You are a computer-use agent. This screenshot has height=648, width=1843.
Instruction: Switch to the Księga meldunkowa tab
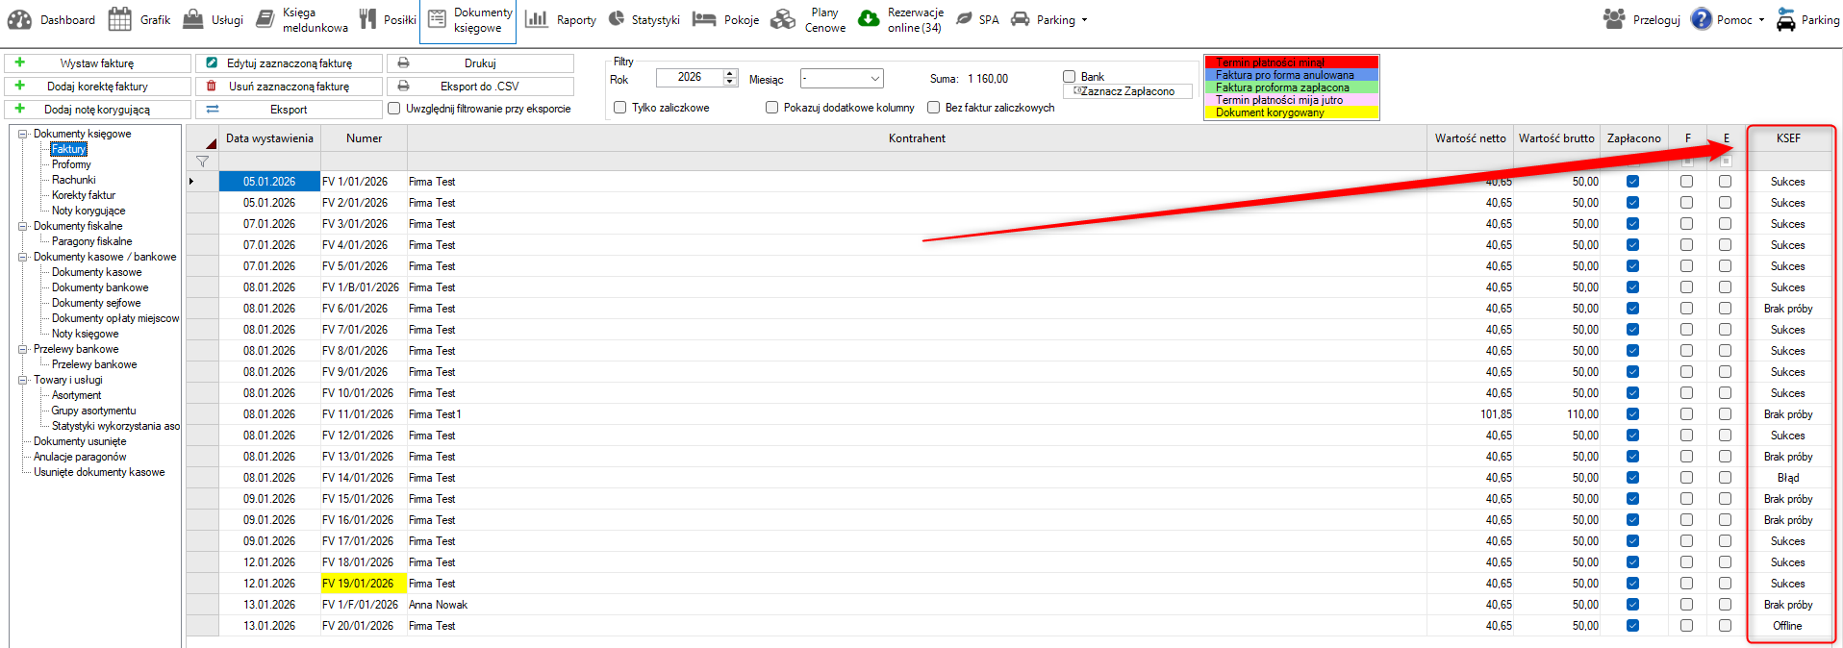point(315,20)
